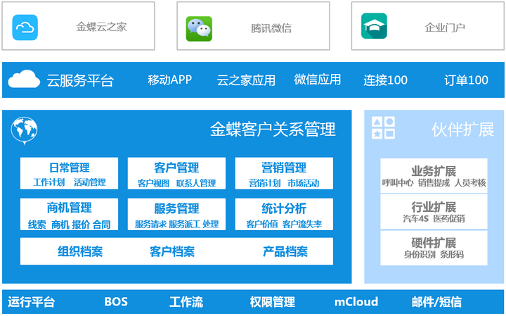This screenshot has height=316, width=506.
Task: Open 连接100 in the cloud service bar
Action: tap(385, 80)
